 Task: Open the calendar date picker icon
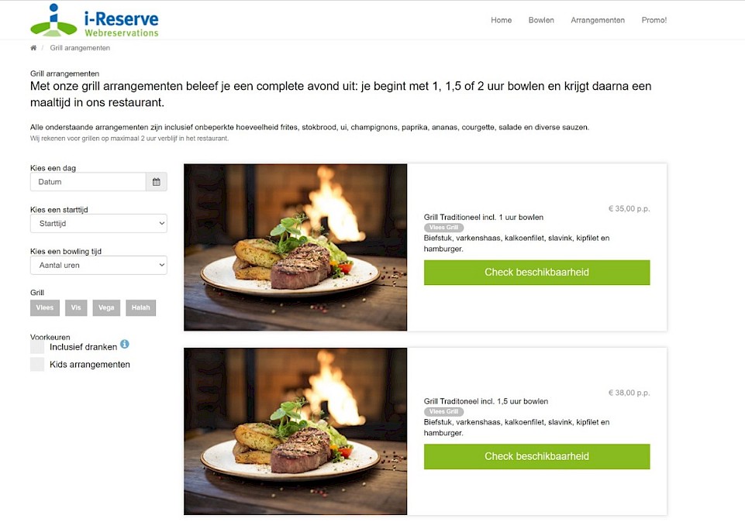157,182
